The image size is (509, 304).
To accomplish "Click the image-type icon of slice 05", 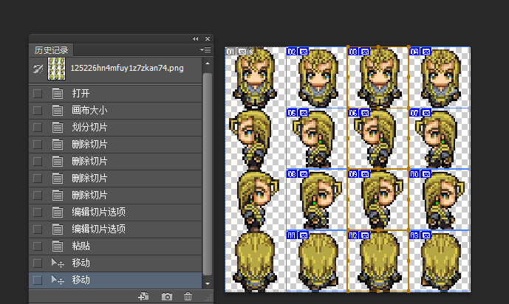I will 304,113.
